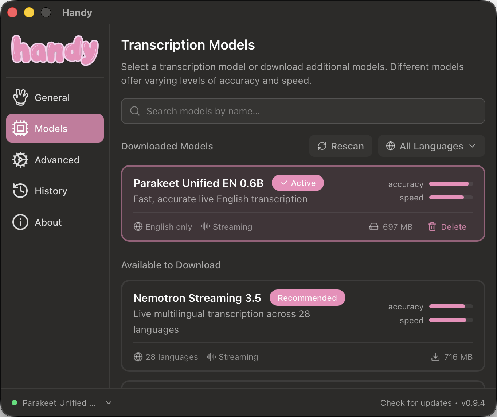Click the globe icon beside English only
Viewport: 497px width, 417px height.
[x=138, y=226]
